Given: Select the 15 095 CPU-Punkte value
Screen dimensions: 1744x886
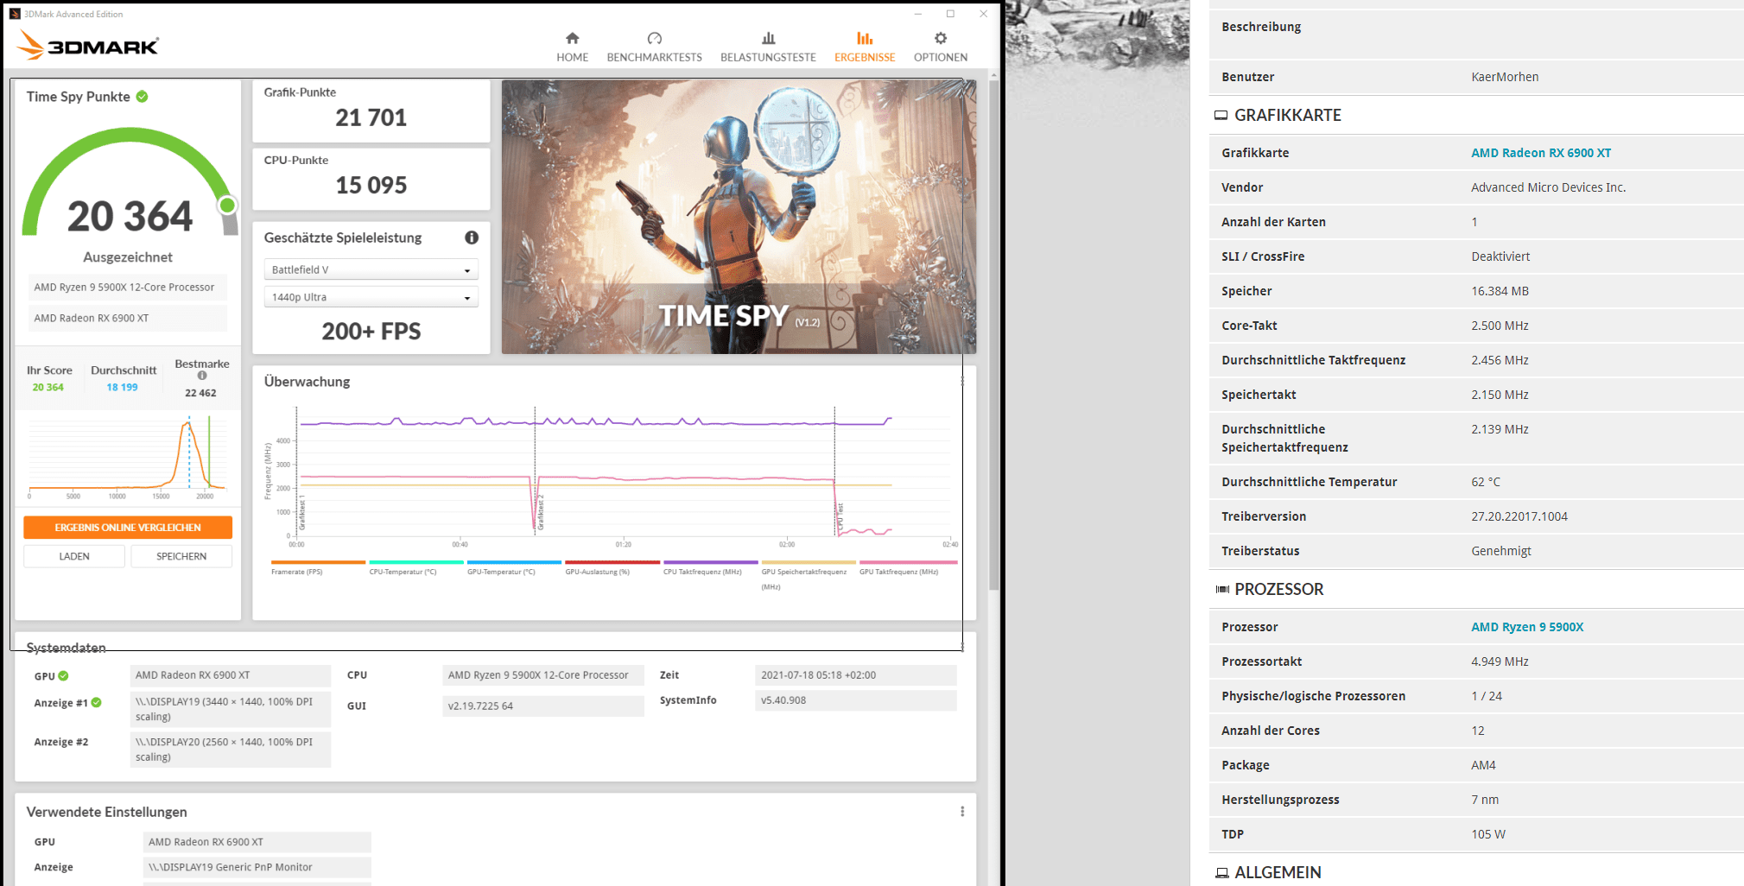Looking at the screenshot, I should click(371, 185).
